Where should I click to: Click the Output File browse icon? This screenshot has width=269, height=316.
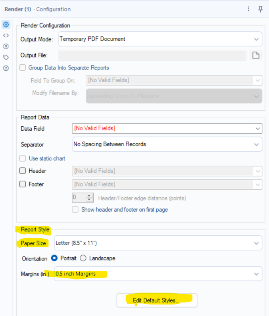click(x=256, y=55)
